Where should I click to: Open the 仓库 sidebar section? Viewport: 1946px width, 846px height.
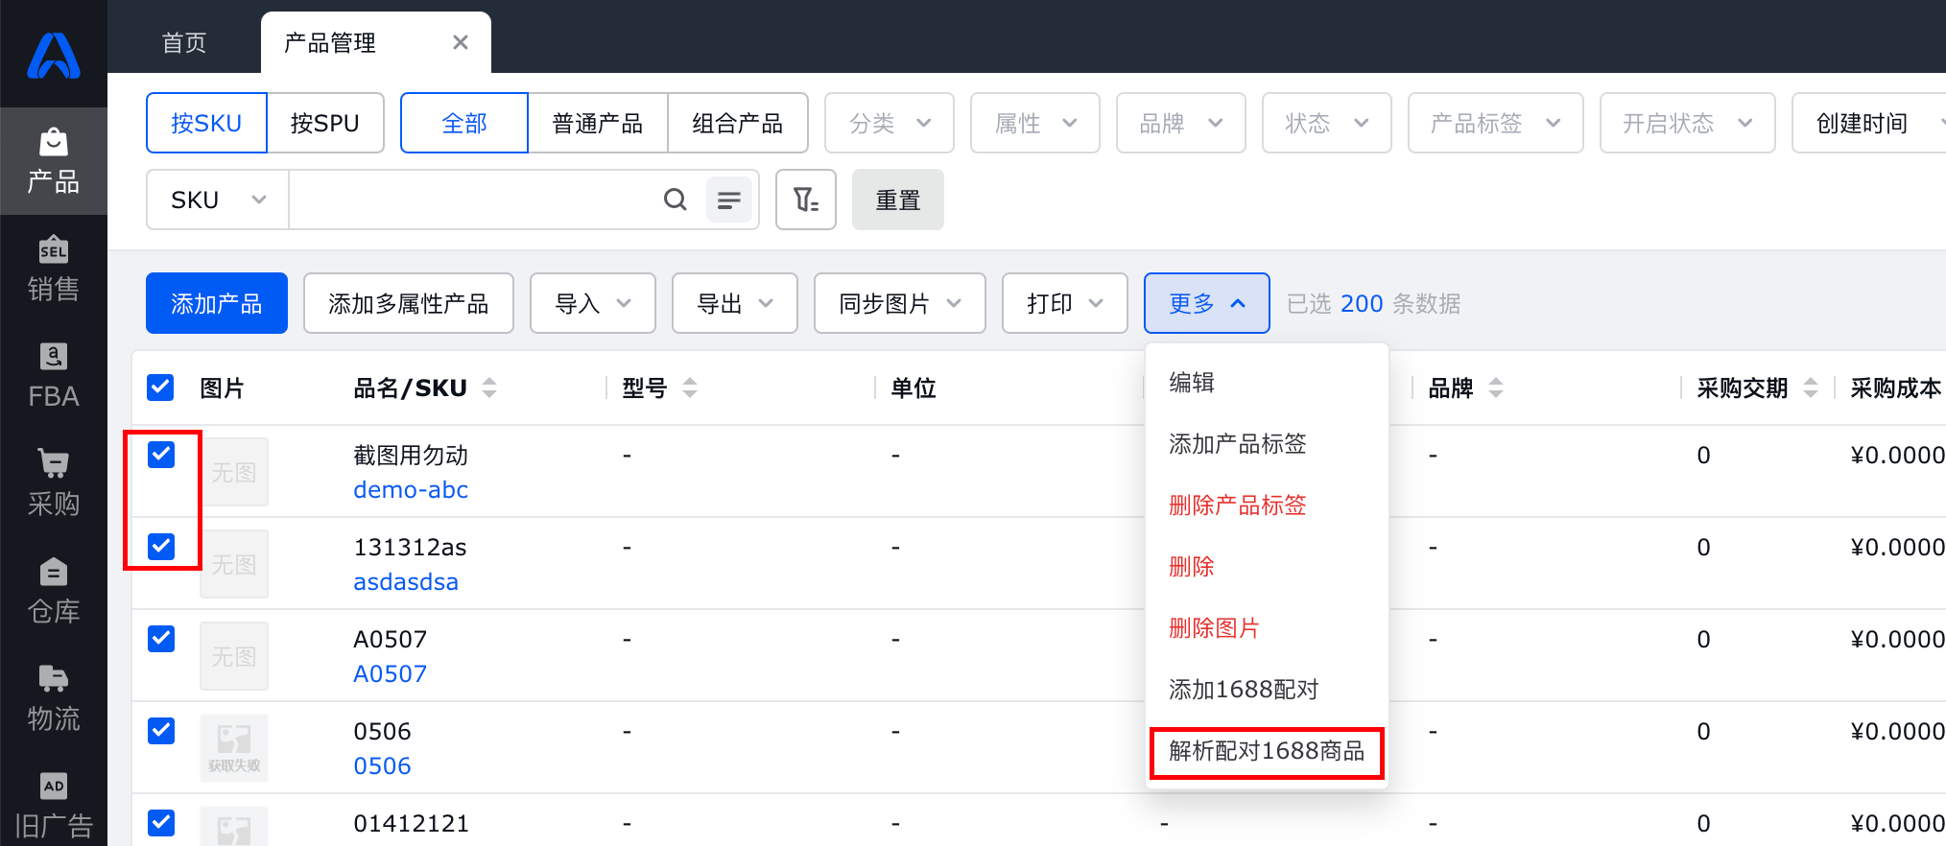click(x=54, y=591)
